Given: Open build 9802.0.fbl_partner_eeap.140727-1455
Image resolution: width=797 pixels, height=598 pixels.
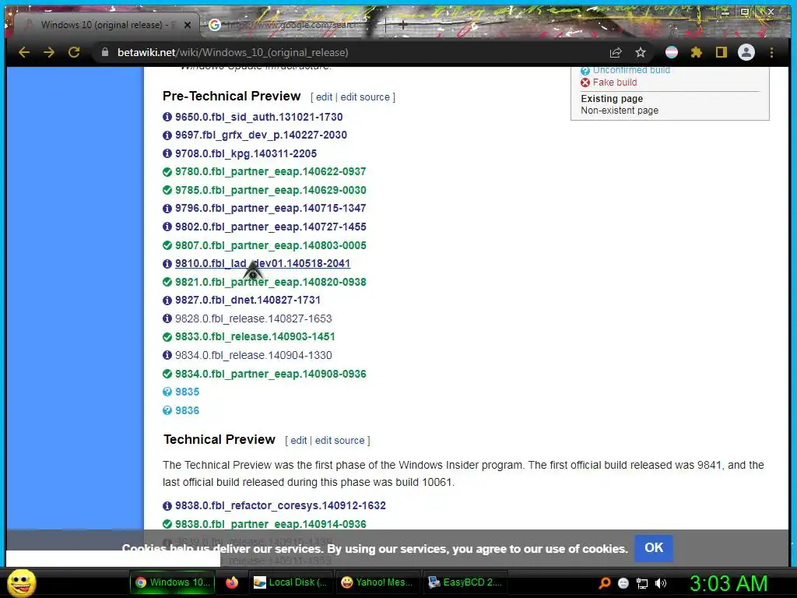Looking at the screenshot, I should [x=270, y=227].
